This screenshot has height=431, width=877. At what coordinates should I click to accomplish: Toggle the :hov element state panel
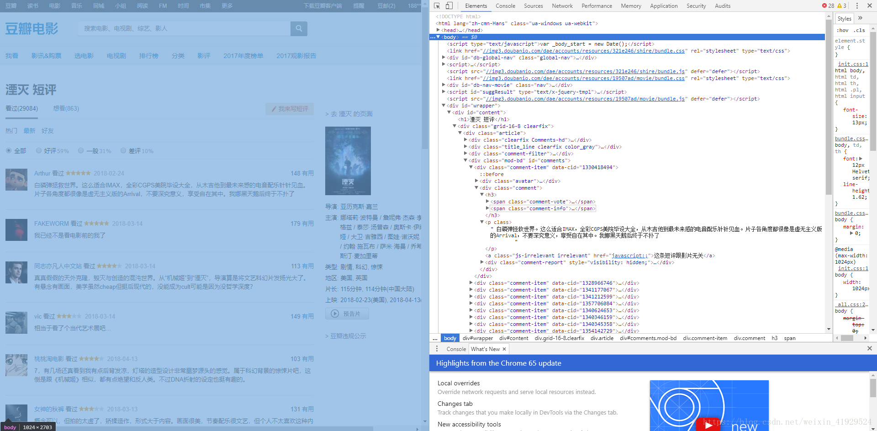(843, 30)
